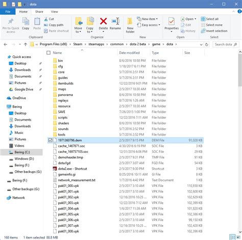Open file History in the ribbon
242x240 pixels.
point(188,31)
